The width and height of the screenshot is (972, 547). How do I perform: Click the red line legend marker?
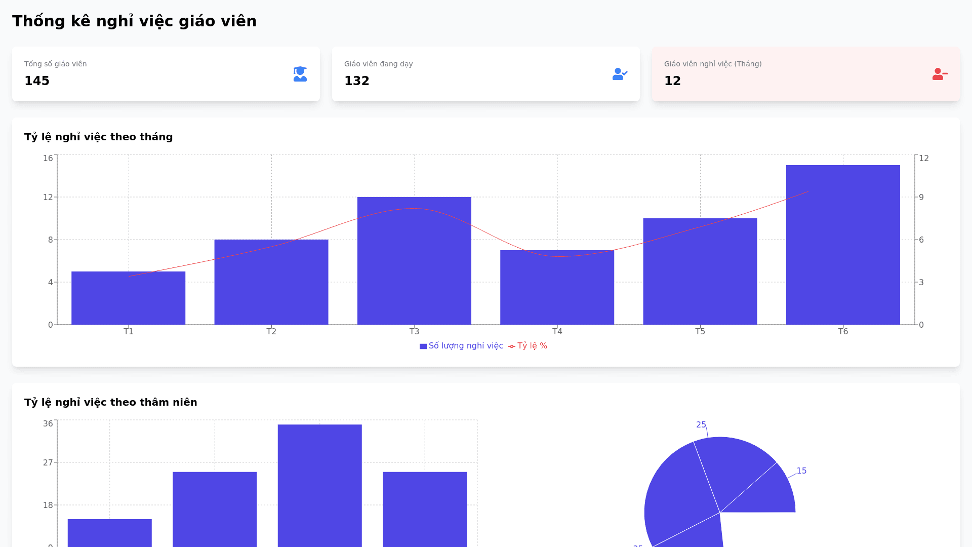tap(512, 346)
